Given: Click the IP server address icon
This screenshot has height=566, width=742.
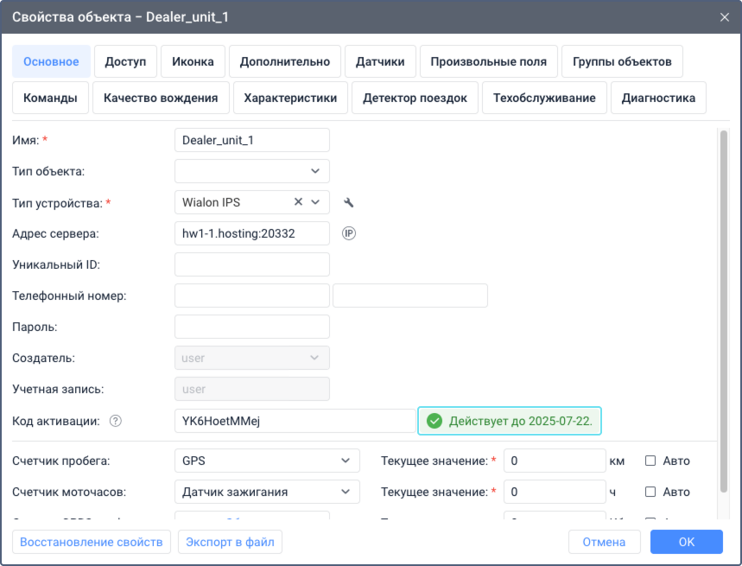Looking at the screenshot, I should (x=349, y=233).
